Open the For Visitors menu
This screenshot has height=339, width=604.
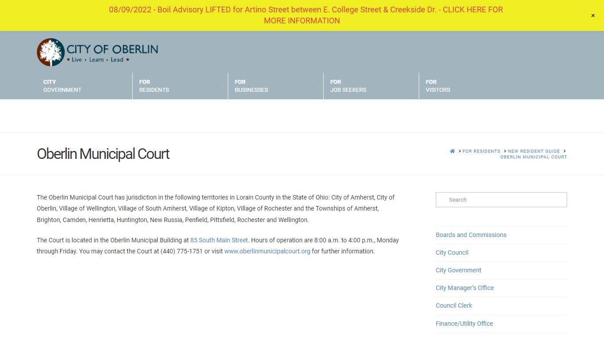pyautogui.click(x=466, y=86)
